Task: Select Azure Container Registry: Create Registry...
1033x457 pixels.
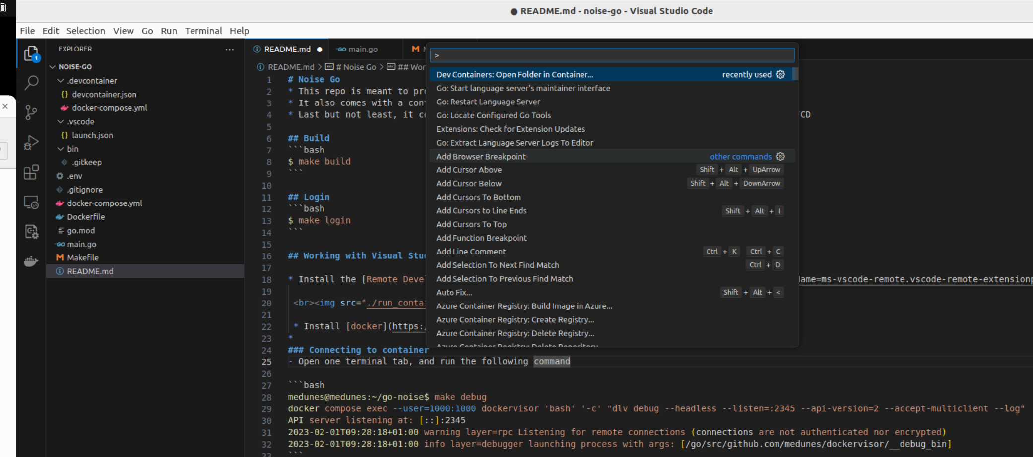Action: [612, 320]
